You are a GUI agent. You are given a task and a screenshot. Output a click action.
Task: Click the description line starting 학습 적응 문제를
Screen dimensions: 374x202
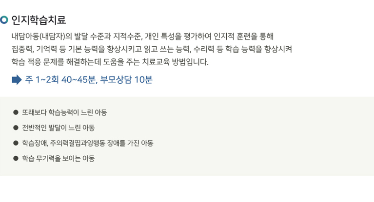click(x=110, y=62)
